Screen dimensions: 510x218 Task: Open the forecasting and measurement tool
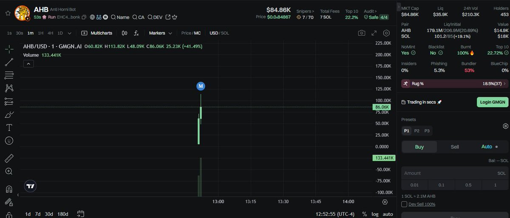pyautogui.click(x=9, y=102)
